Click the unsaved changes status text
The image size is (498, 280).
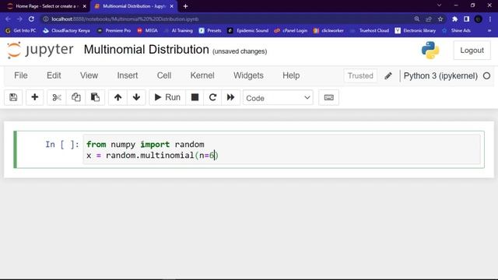[x=240, y=51]
